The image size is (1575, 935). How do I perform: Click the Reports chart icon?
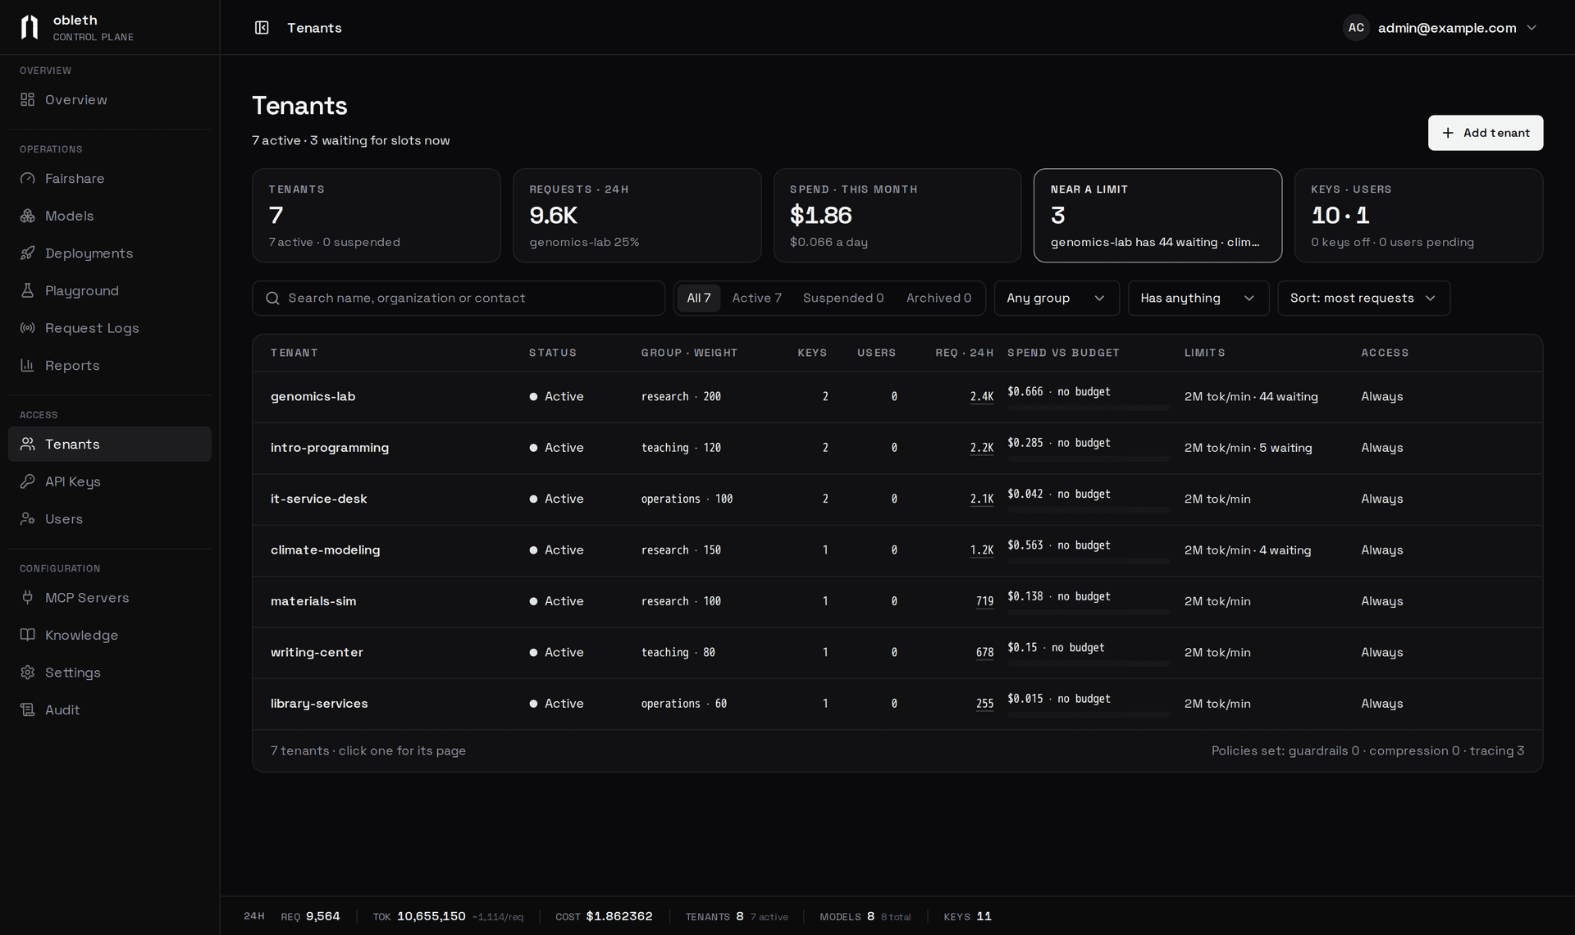pyautogui.click(x=28, y=365)
